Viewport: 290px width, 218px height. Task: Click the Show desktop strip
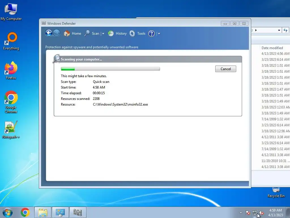288,212
